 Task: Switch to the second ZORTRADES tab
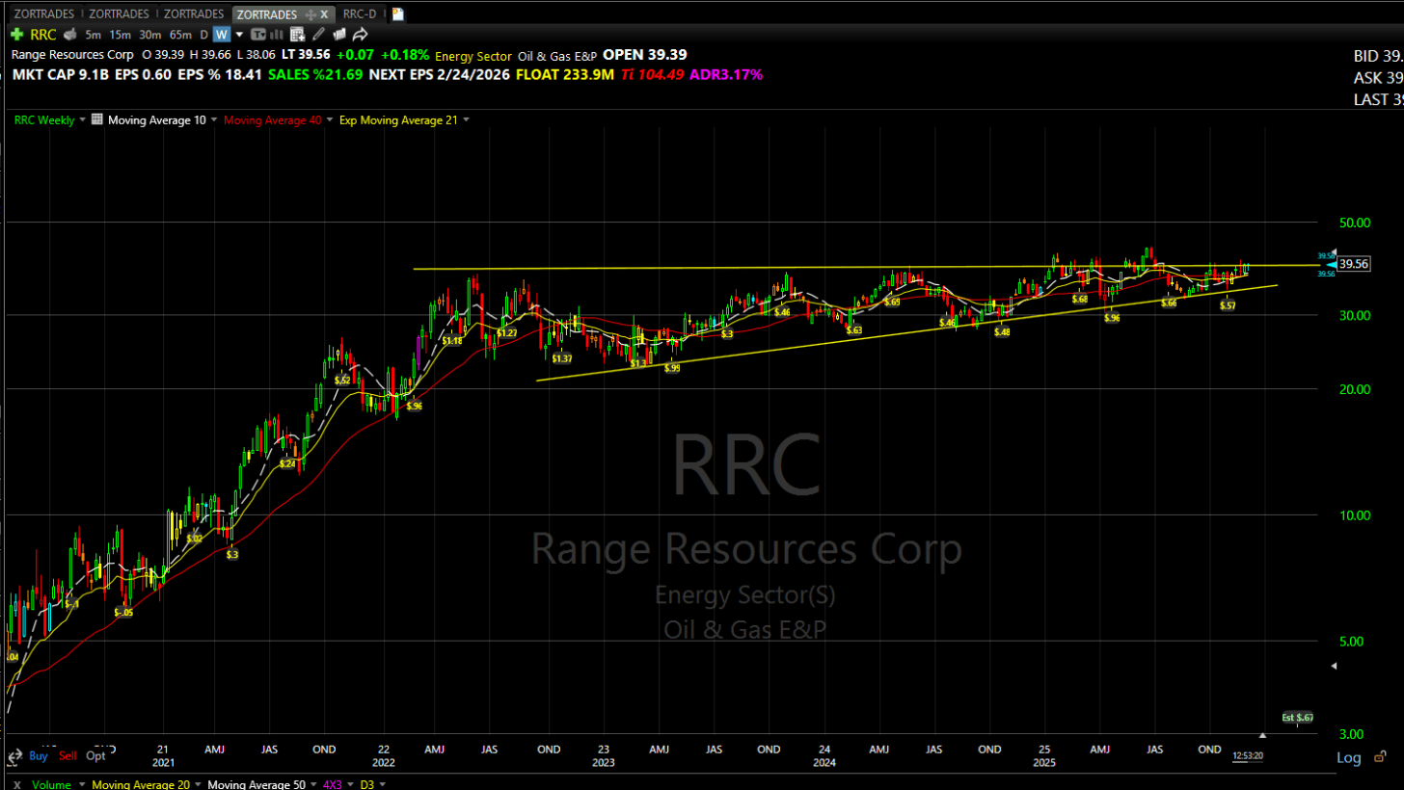point(120,14)
